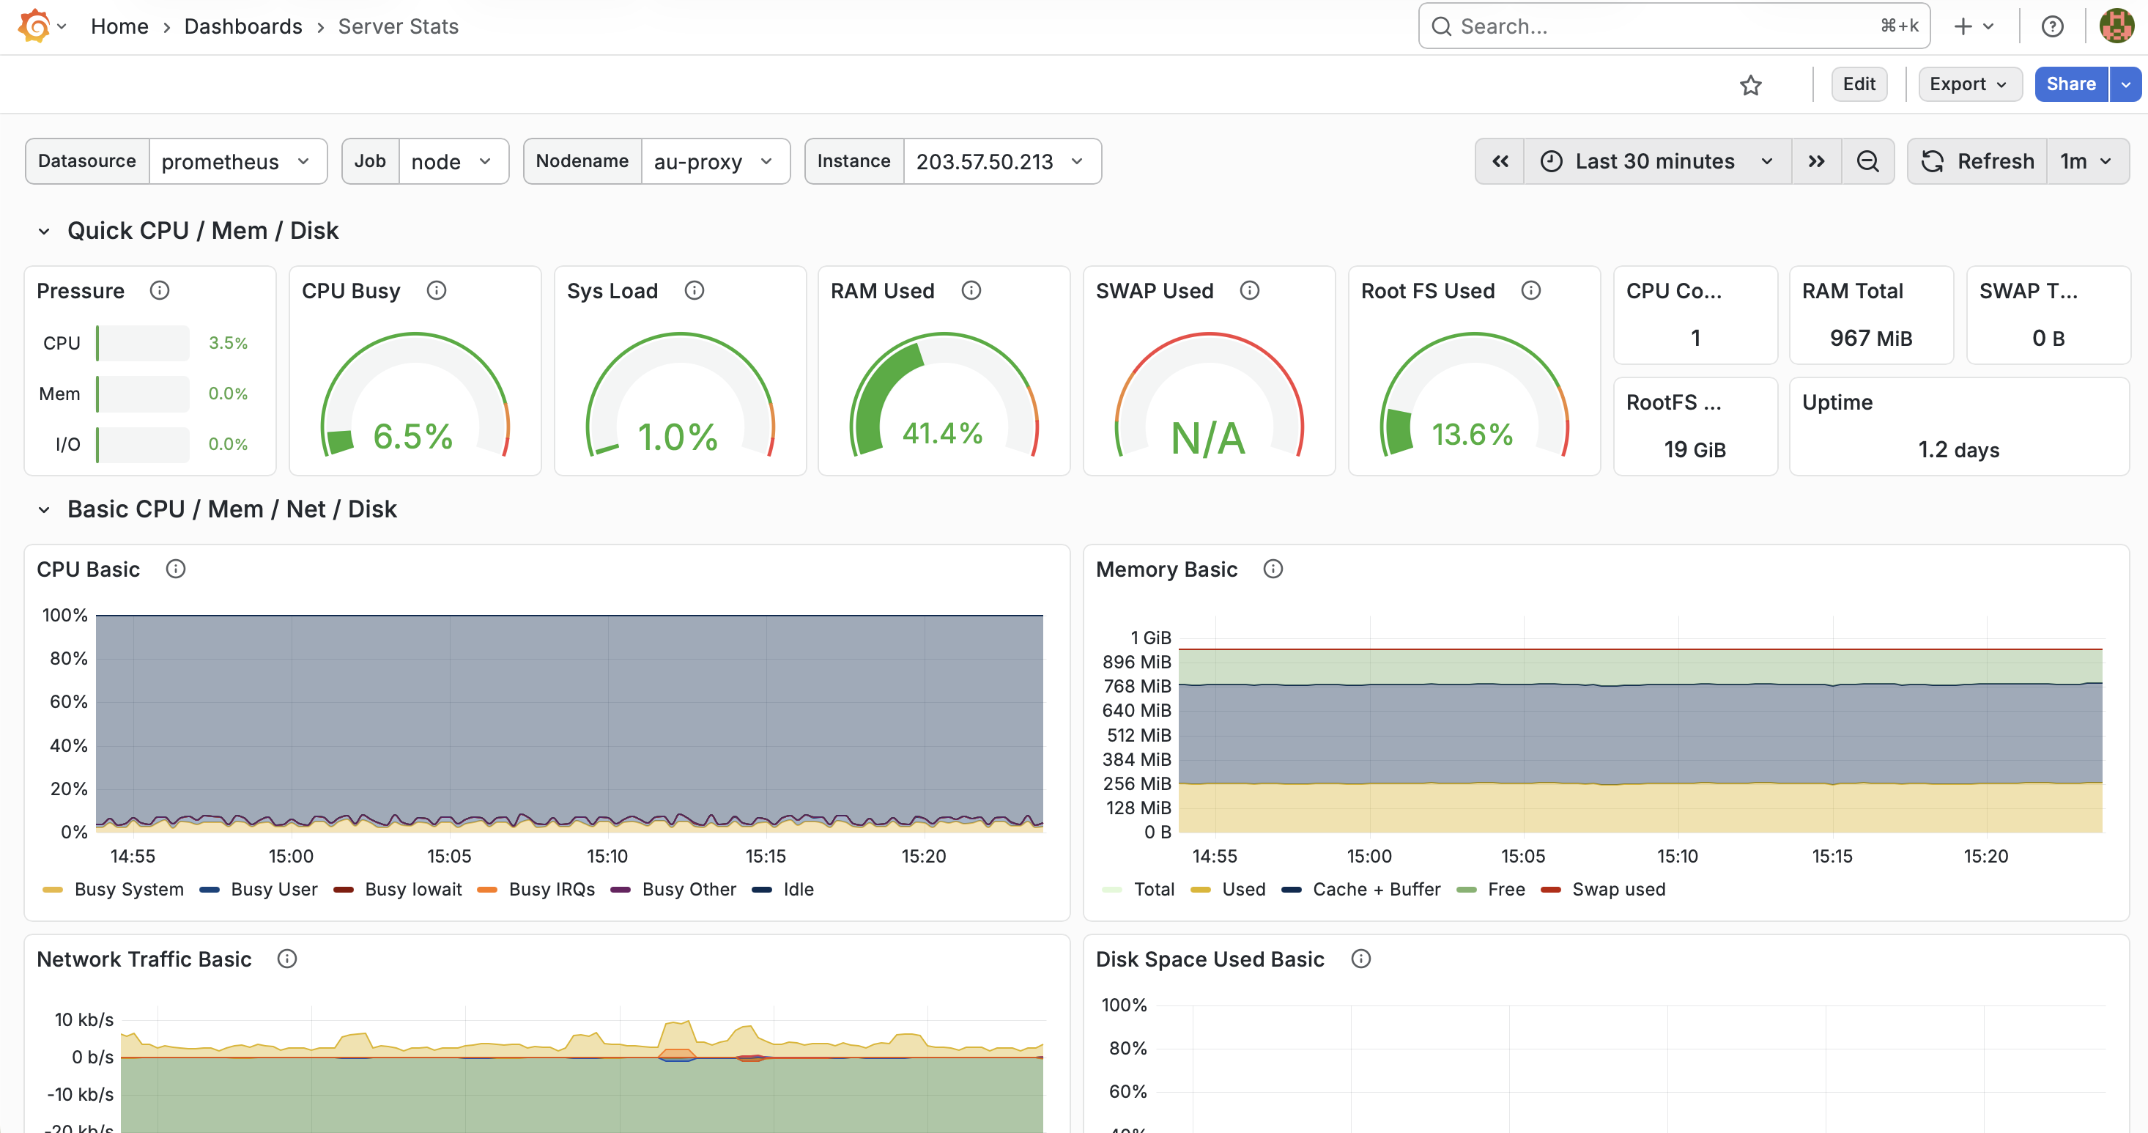Star this dashboard as favorite
The height and width of the screenshot is (1133, 2148).
[1750, 85]
